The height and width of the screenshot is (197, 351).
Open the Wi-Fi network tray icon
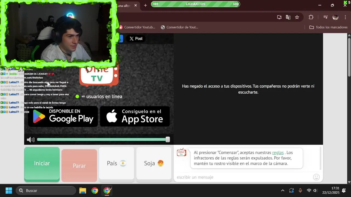[309, 190]
